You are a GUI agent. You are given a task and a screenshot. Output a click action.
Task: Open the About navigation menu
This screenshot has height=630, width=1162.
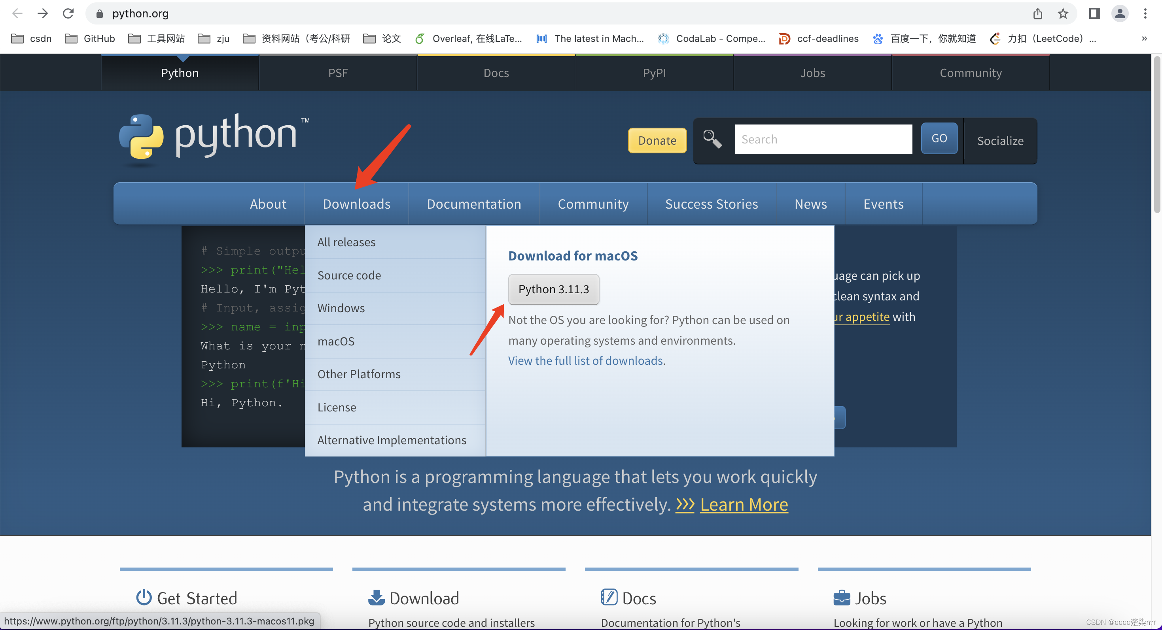268,204
